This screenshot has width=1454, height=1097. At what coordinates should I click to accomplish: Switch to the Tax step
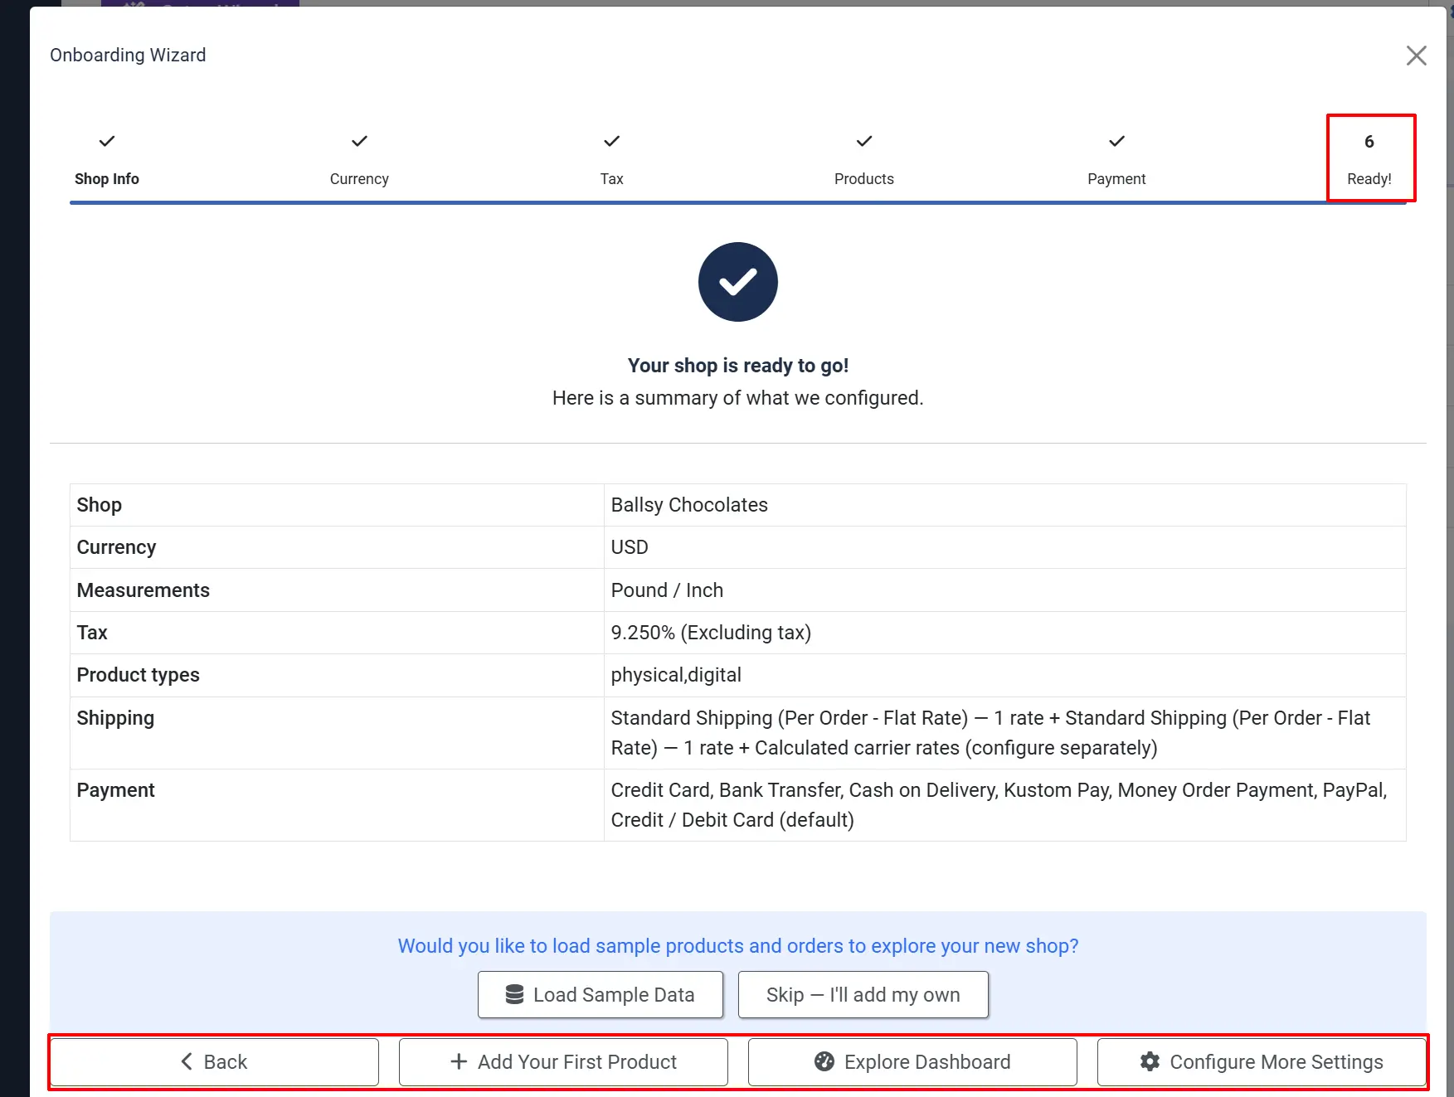click(x=611, y=159)
